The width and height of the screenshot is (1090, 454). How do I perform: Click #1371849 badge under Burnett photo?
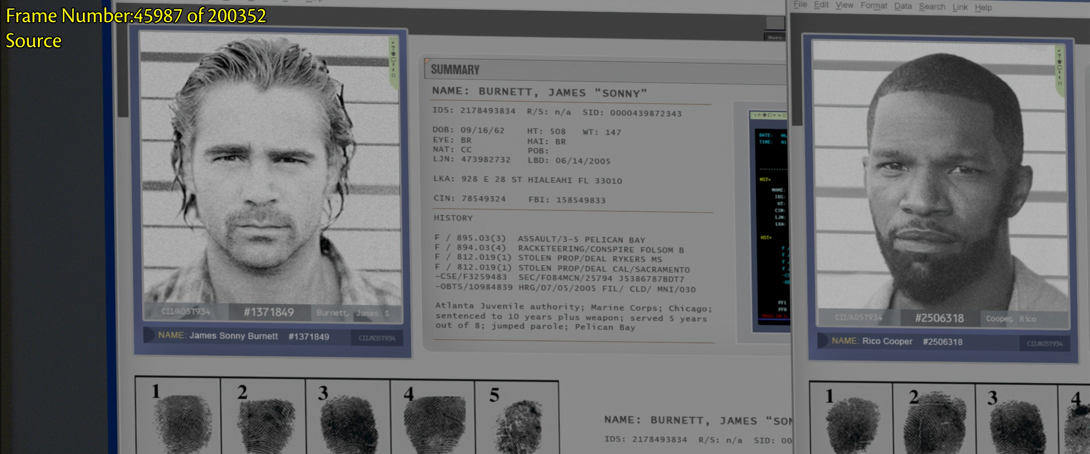[x=269, y=312]
